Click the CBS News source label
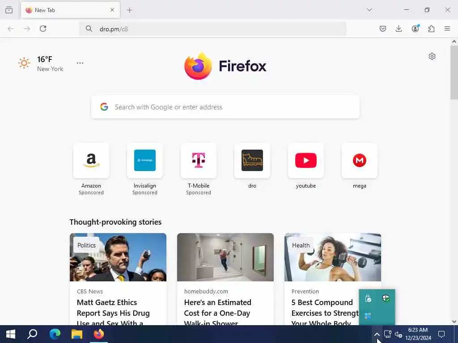The image size is (458, 343). 89,291
